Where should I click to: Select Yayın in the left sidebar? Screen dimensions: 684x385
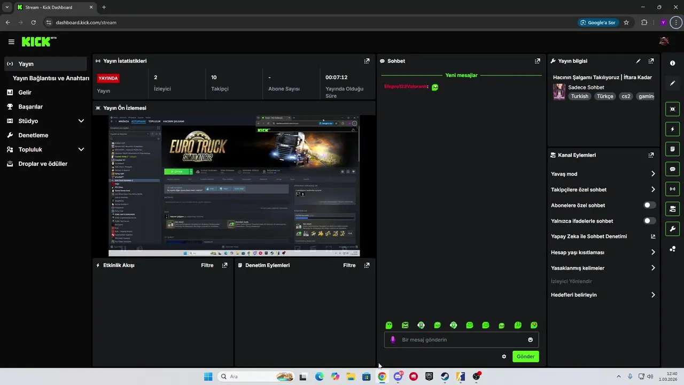click(45, 64)
